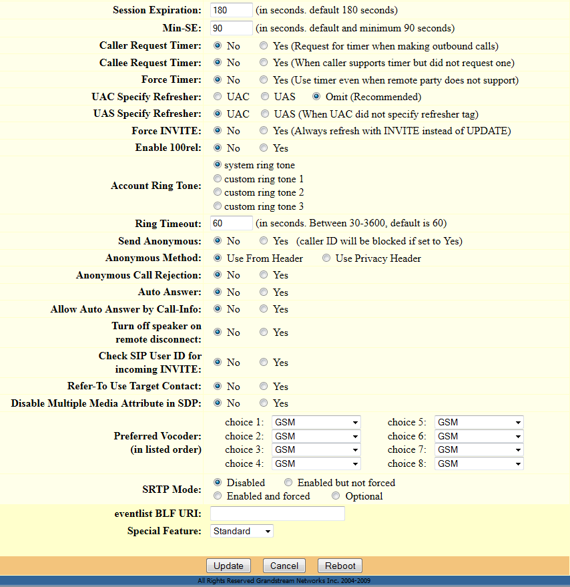
Task: Open vocoder choice 8 dropdown
Action: [479, 463]
